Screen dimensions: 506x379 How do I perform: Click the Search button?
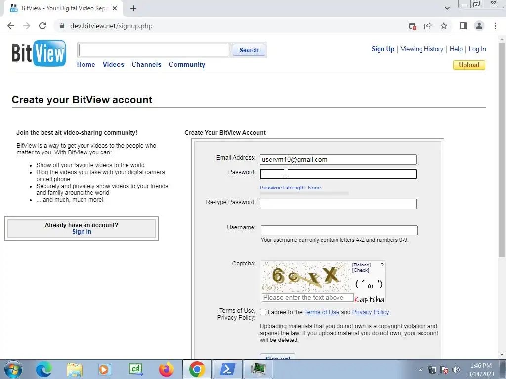(249, 50)
